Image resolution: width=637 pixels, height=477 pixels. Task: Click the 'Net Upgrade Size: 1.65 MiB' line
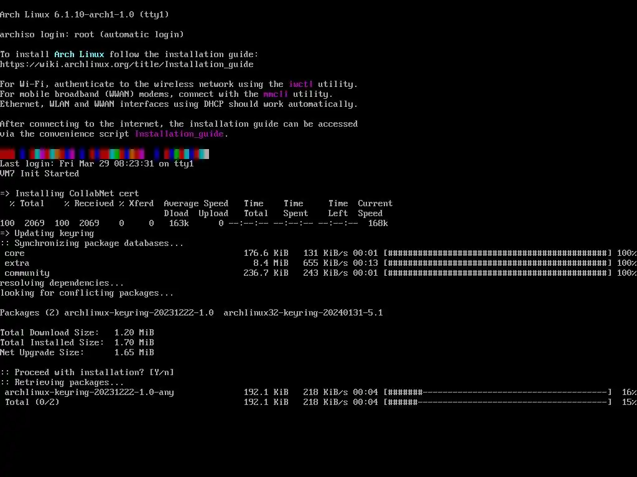(x=77, y=353)
